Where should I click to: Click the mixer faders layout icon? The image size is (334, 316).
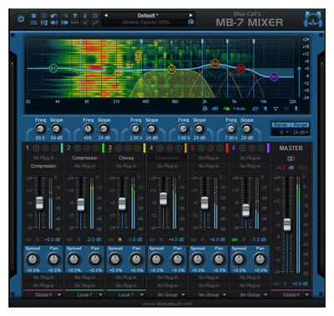(x=44, y=23)
